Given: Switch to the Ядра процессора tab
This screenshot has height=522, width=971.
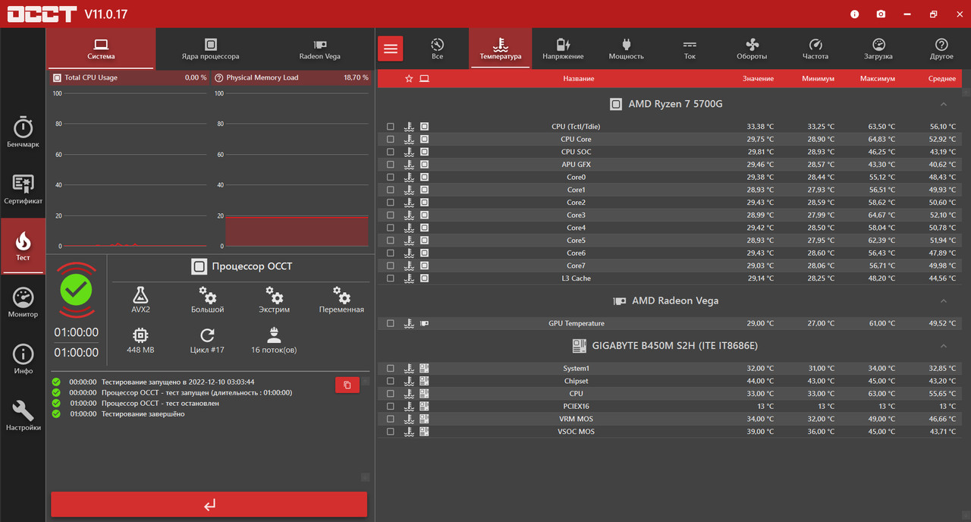Looking at the screenshot, I should (x=210, y=49).
